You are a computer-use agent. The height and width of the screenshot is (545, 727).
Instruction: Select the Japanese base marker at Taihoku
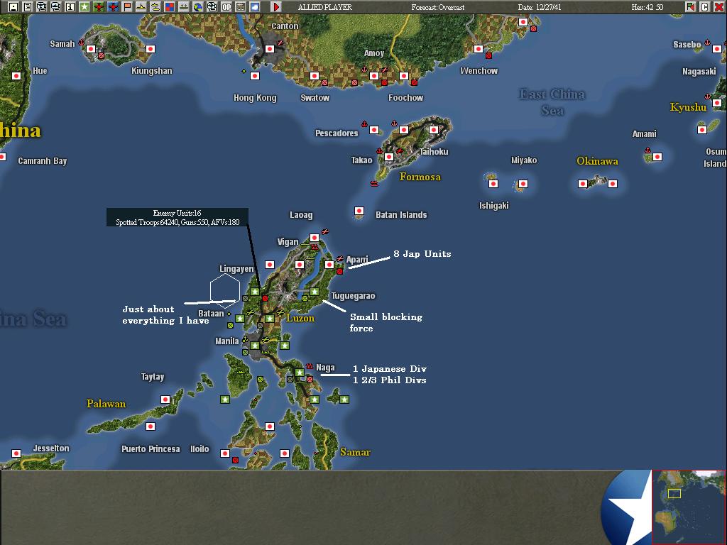pos(434,130)
